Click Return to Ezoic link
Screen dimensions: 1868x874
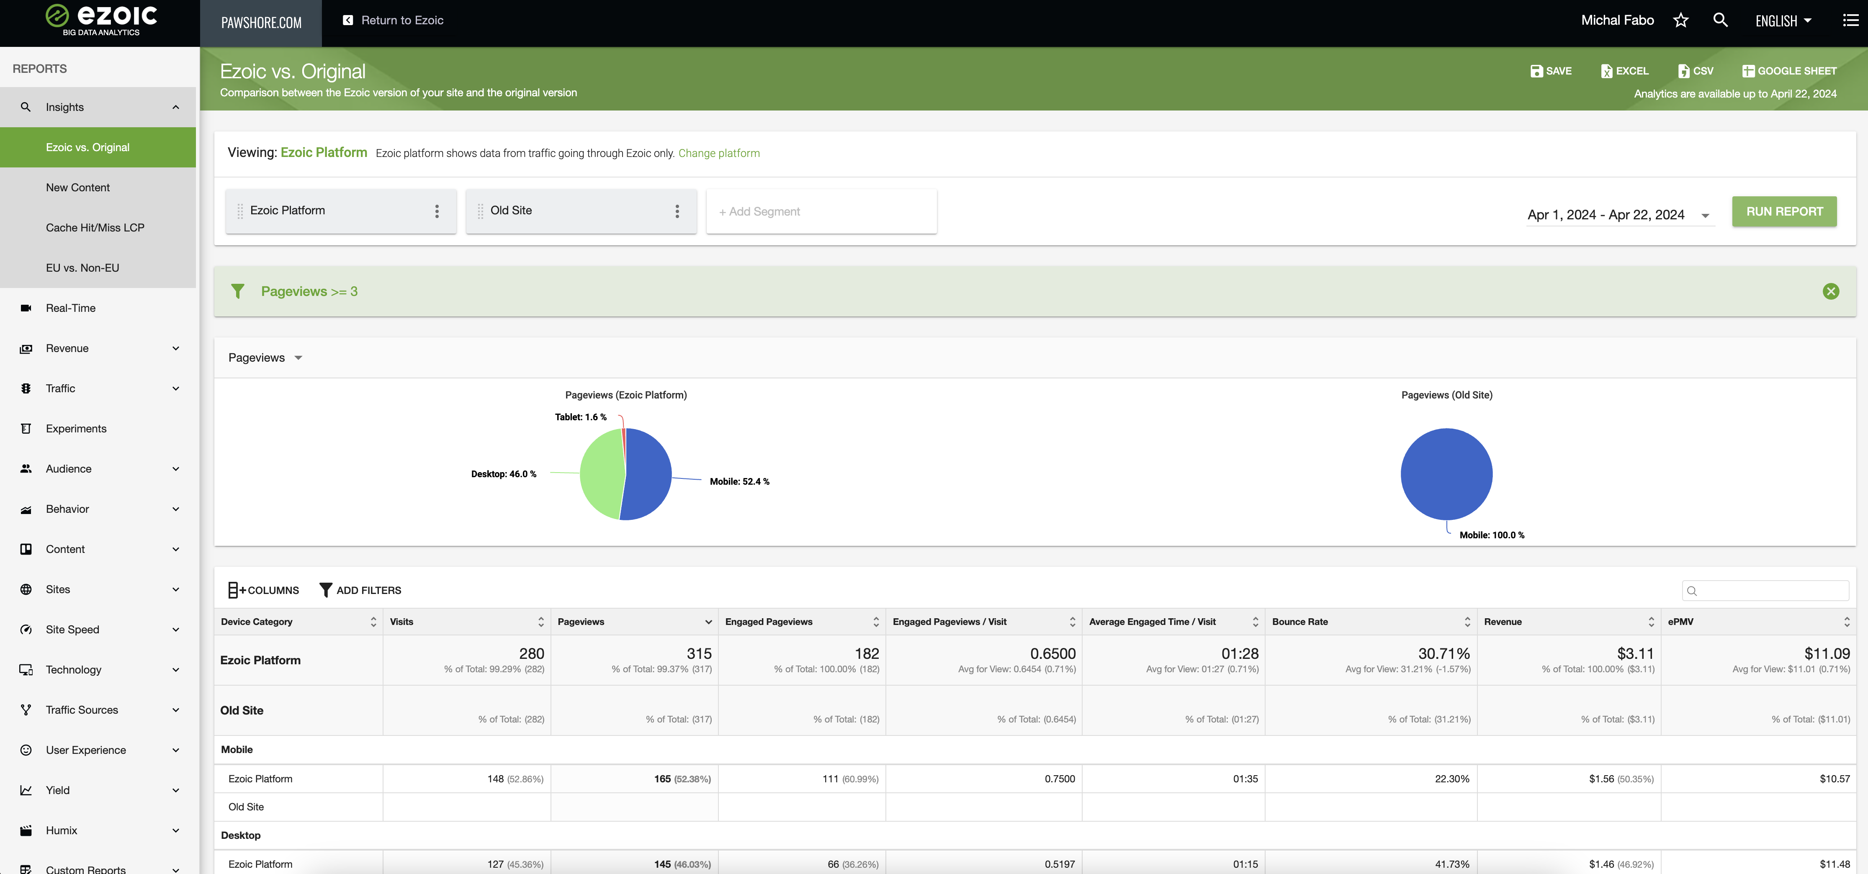(402, 21)
